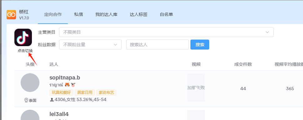The width and height of the screenshot is (303, 120).
Task: Click the blue 搜索 button
Action: click(200, 45)
